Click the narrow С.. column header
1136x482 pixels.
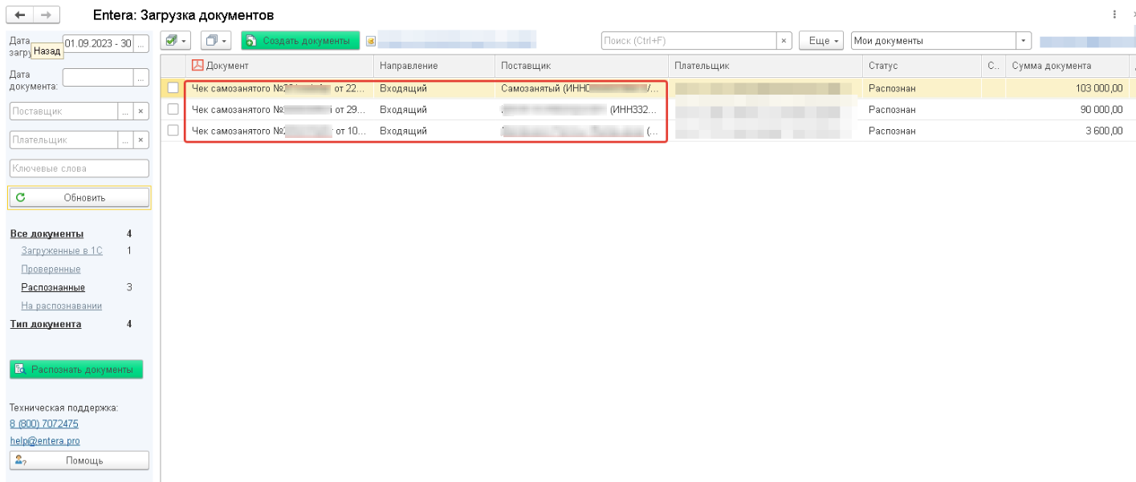pos(993,66)
